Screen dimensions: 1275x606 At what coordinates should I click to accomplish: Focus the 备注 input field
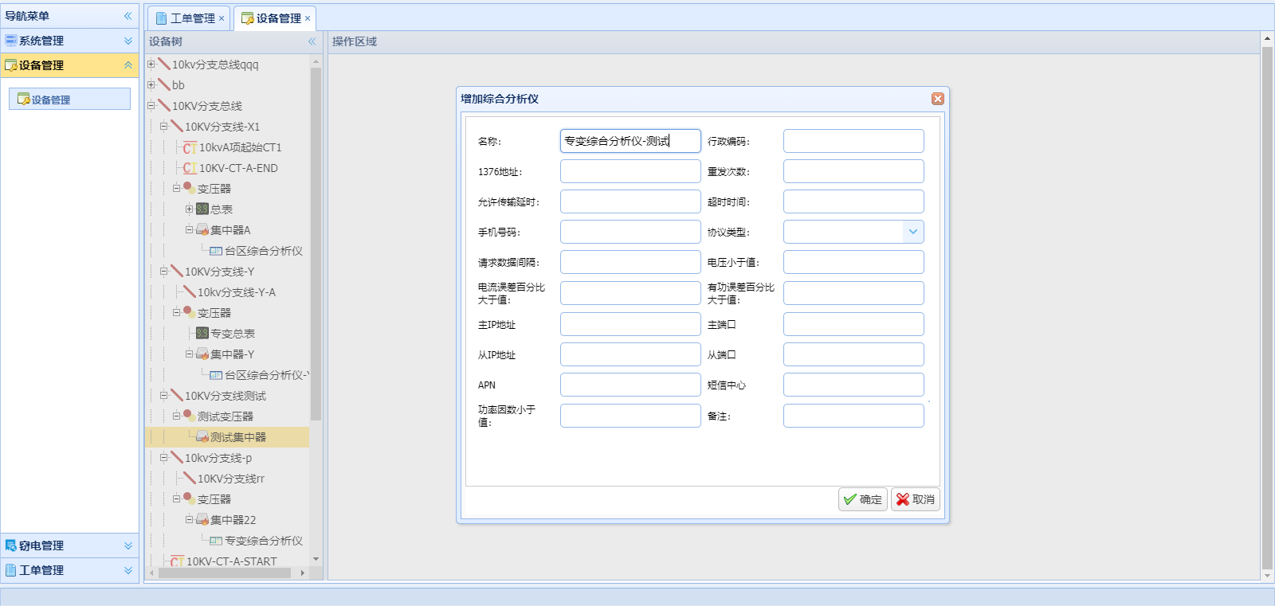click(853, 416)
